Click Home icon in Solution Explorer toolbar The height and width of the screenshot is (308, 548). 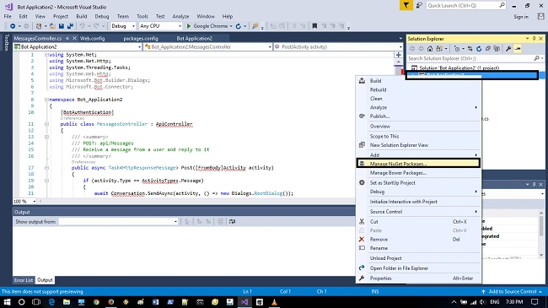pos(430,49)
